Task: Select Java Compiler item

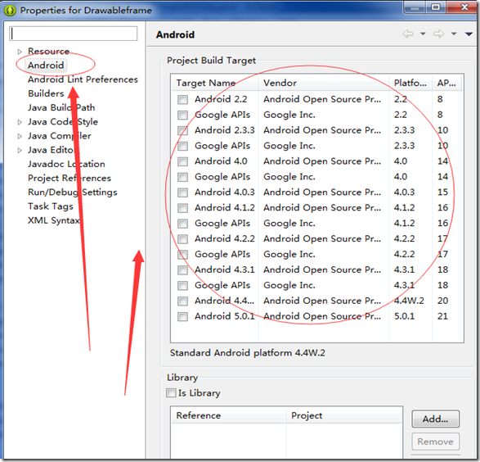Action: [60, 136]
